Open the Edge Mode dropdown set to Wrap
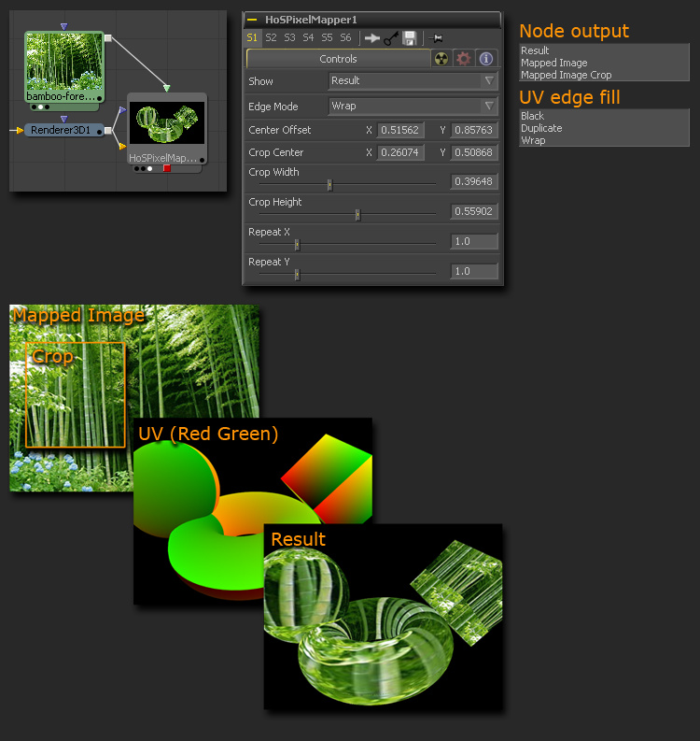This screenshot has height=741, width=700. click(x=413, y=106)
